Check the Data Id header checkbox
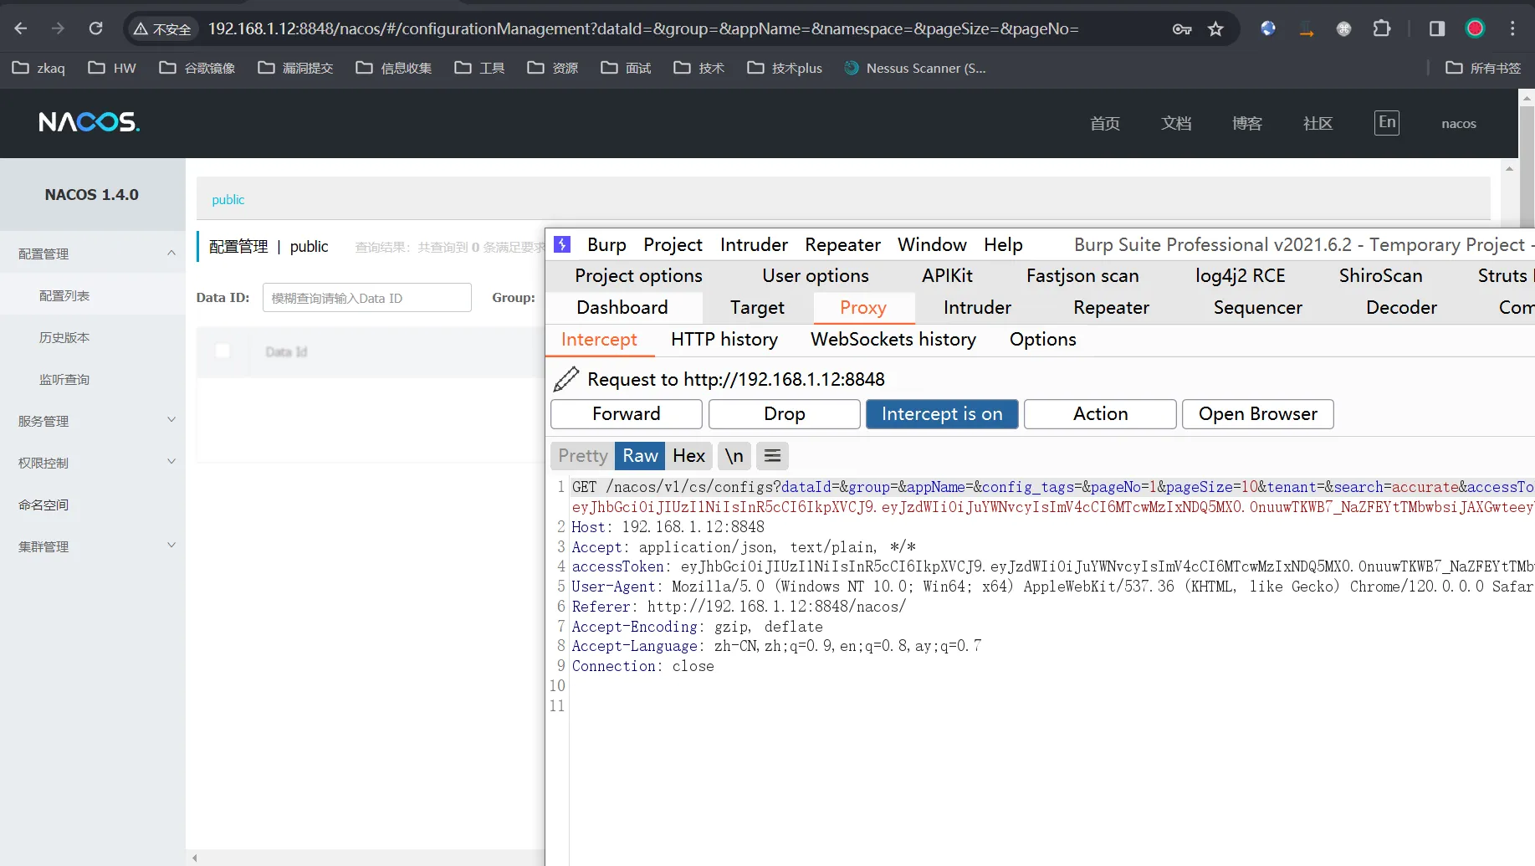1535x866 pixels. (222, 351)
